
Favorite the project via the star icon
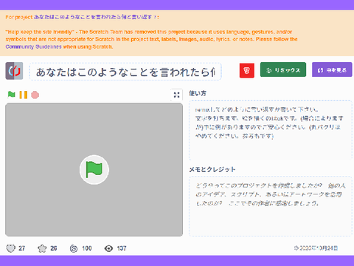[x=42, y=248]
